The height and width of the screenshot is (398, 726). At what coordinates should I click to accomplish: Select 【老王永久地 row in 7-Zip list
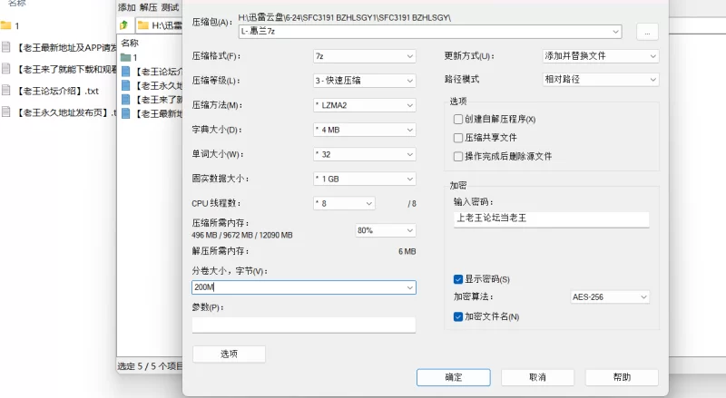tap(152, 85)
